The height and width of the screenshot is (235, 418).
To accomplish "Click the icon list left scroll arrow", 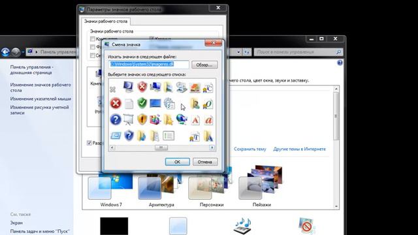I will pos(112,148).
